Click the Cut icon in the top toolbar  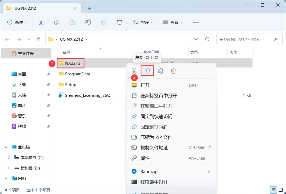(41, 22)
